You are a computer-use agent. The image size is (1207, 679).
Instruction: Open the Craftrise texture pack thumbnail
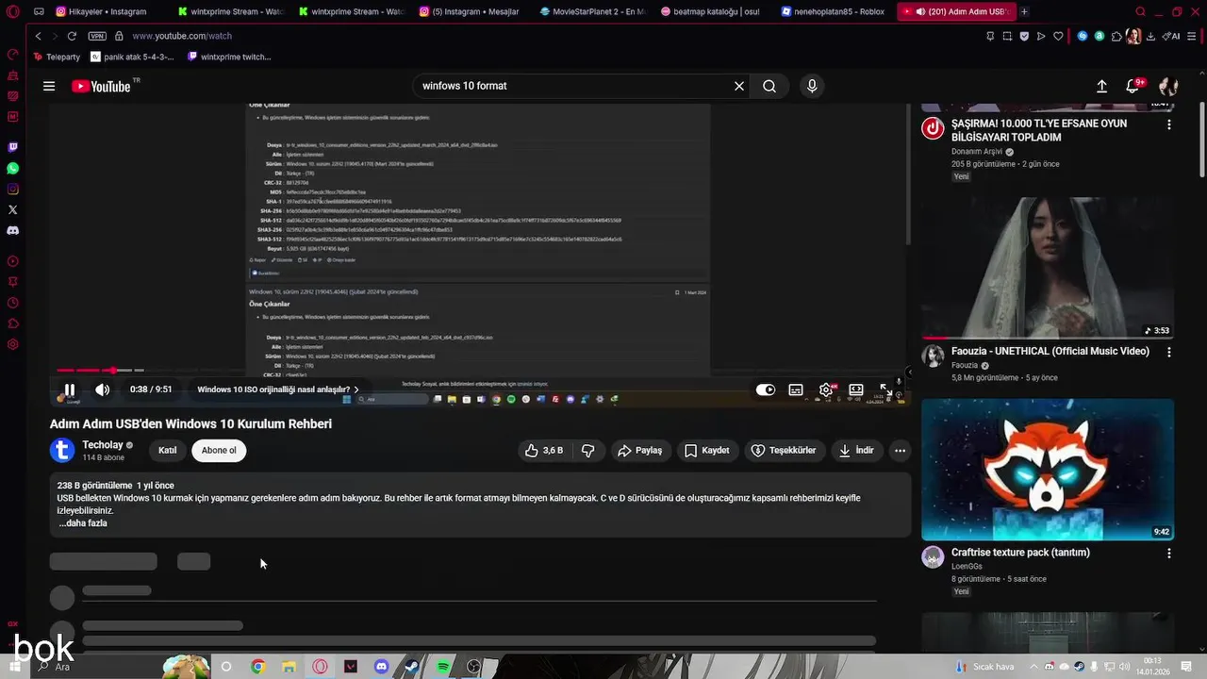(x=1048, y=470)
